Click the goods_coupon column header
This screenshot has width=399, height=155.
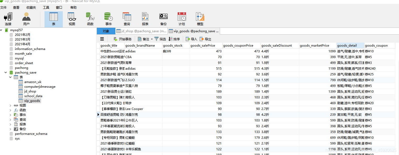click(x=380, y=46)
